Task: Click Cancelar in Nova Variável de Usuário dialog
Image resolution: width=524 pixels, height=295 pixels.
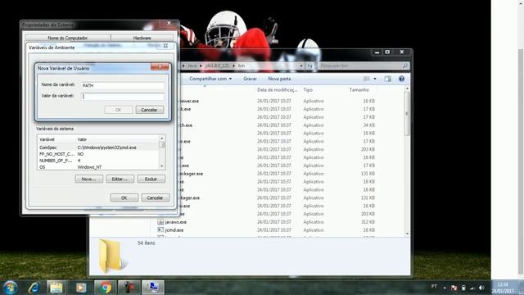Action: click(149, 110)
